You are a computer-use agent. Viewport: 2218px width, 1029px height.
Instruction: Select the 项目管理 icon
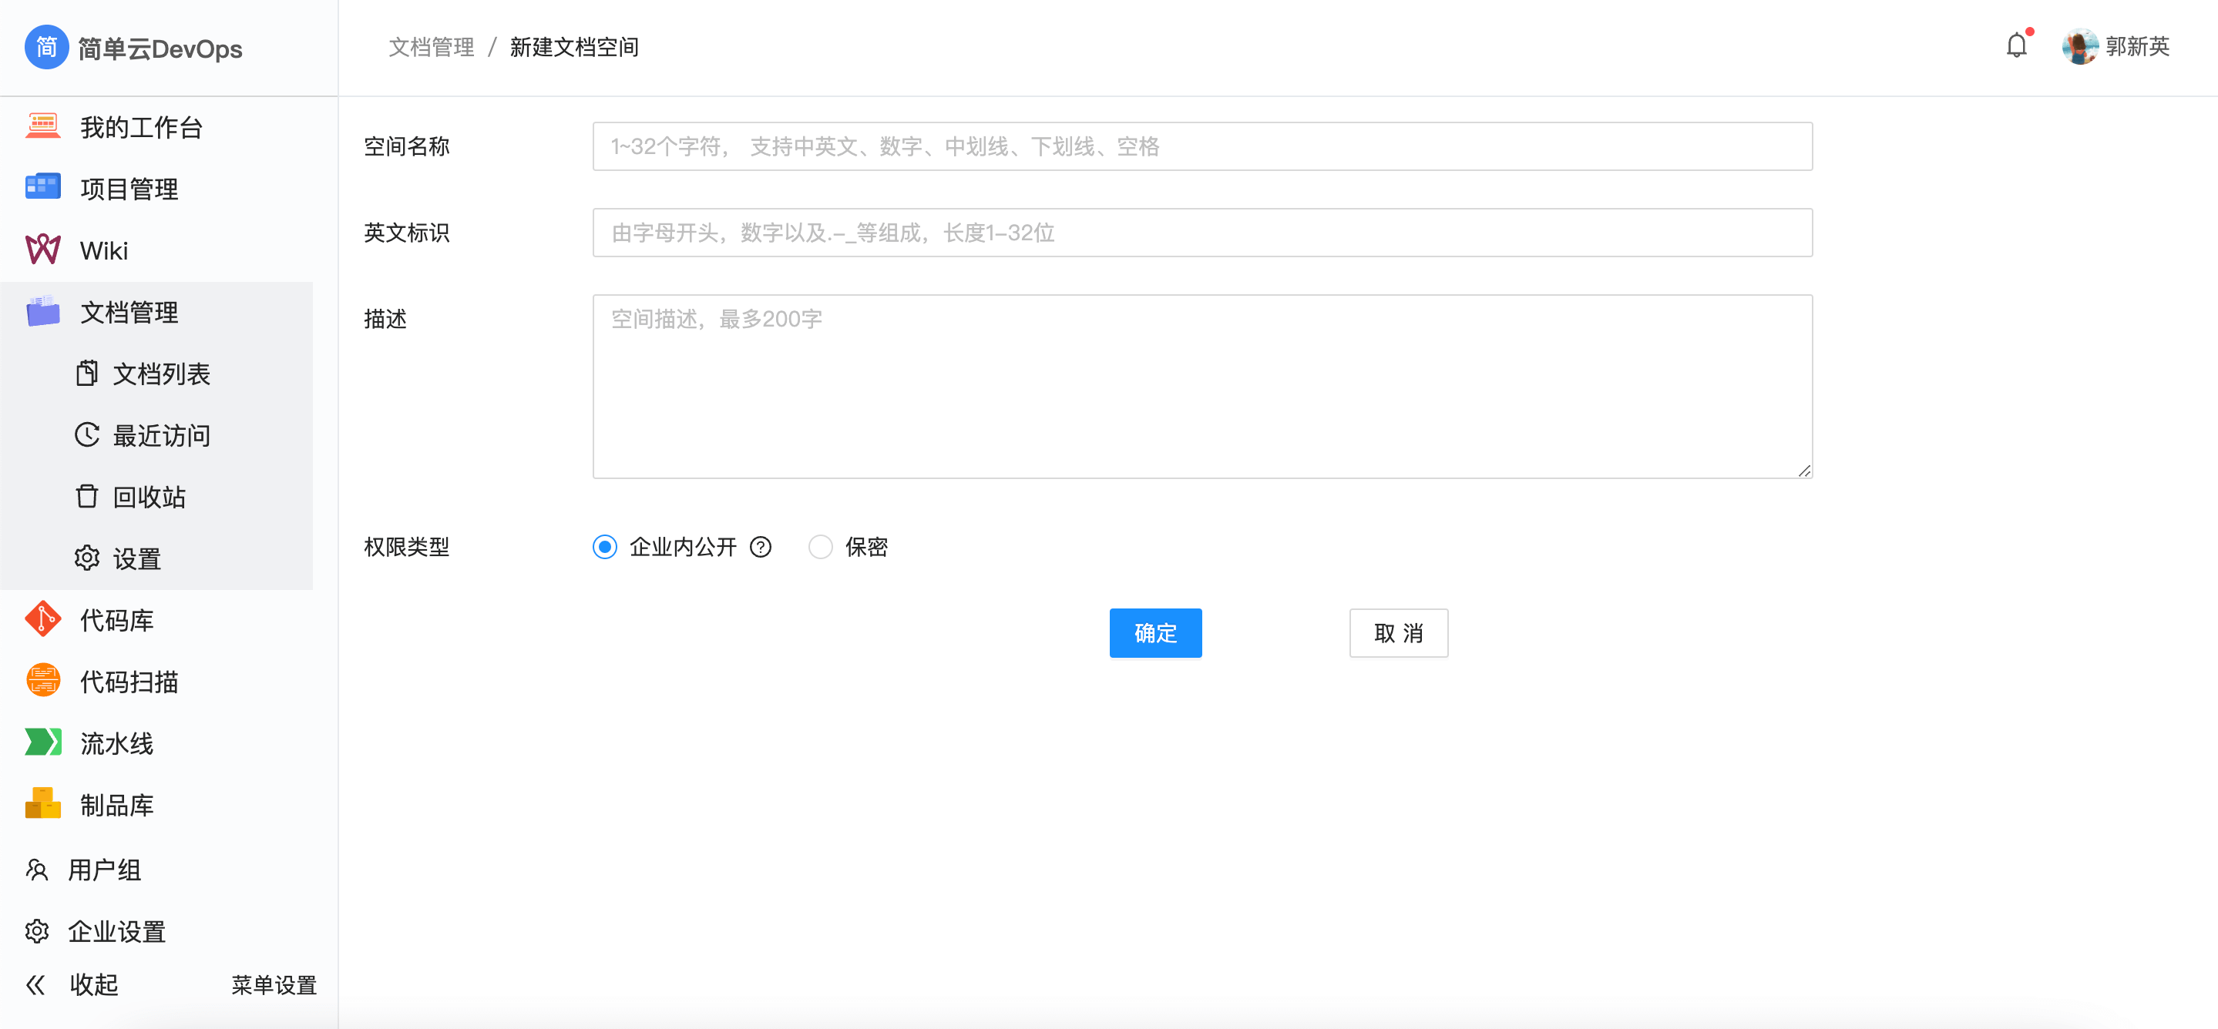[x=43, y=188]
